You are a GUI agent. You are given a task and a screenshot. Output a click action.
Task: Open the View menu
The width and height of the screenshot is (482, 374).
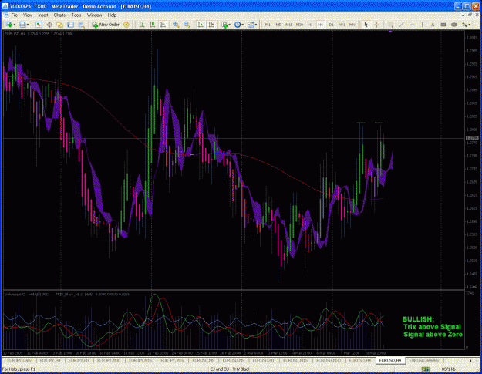tap(28, 15)
